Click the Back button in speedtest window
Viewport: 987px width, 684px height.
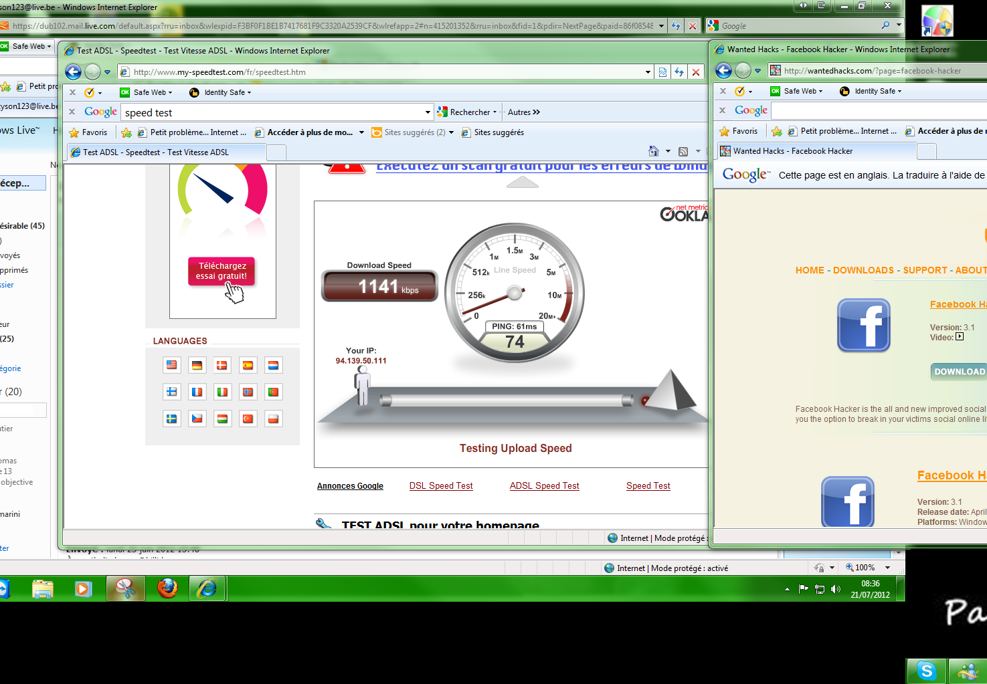73,72
